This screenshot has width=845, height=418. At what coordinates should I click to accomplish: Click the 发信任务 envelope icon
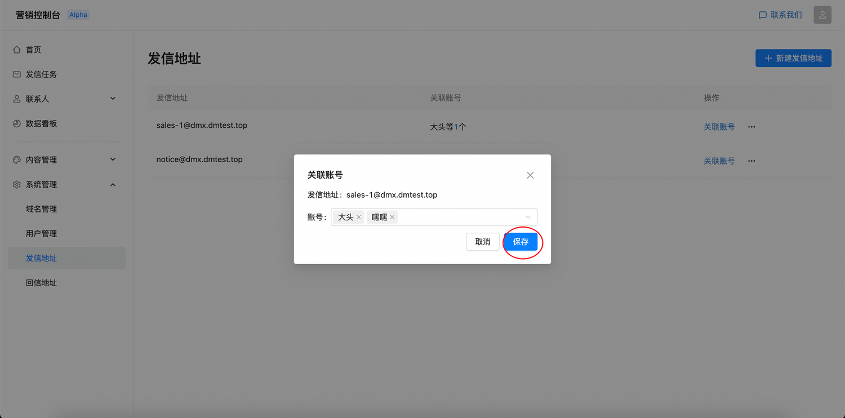point(17,74)
